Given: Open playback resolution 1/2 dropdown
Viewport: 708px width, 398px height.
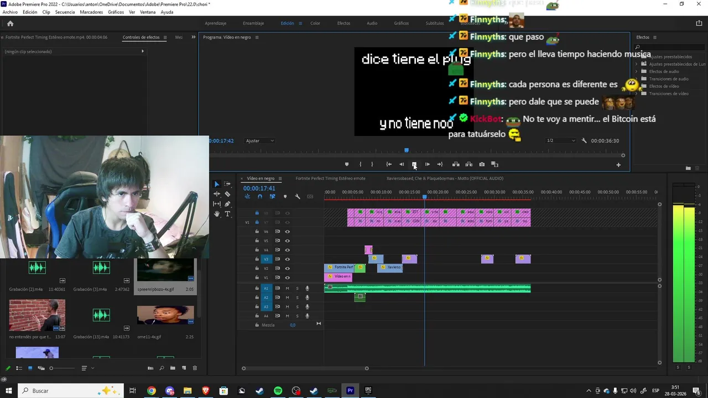Looking at the screenshot, I should pos(561,140).
